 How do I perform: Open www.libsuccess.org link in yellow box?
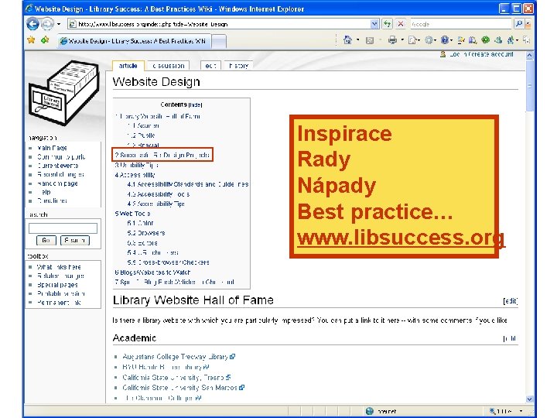pyautogui.click(x=401, y=237)
